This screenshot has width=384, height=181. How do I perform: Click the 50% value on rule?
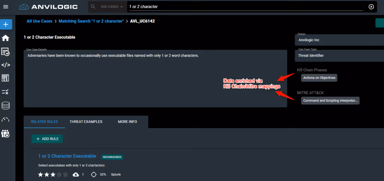(103, 174)
